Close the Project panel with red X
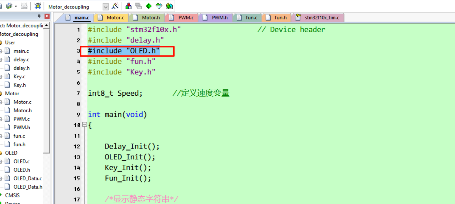This screenshot has height=204, width=455. click(x=47, y=16)
